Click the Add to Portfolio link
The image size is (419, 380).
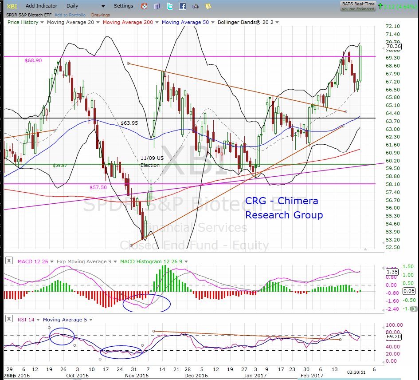click(x=70, y=15)
